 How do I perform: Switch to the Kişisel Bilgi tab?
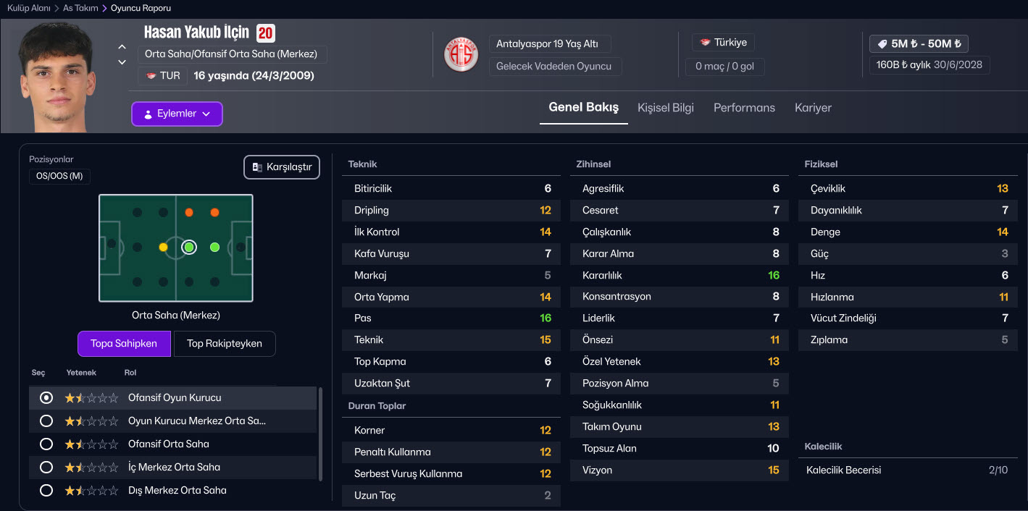665,108
